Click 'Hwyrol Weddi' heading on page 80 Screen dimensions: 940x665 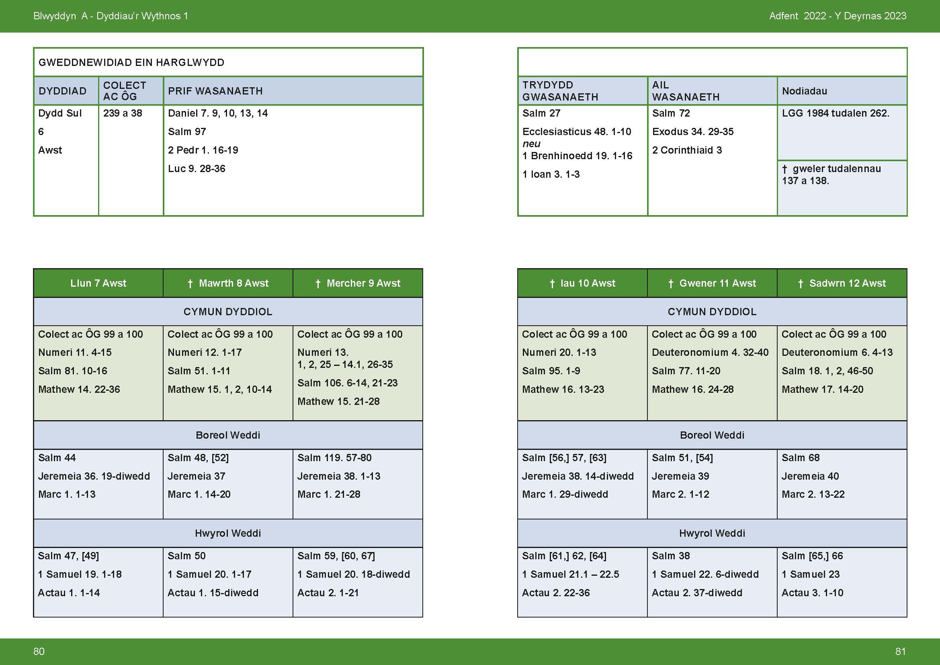click(x=228, y=533)
